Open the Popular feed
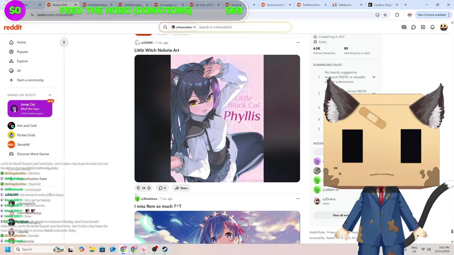Screen dimensions: 454x255 (x=22, y=52)
